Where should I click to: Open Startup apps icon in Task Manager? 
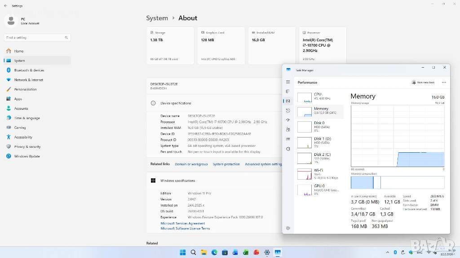(x=288, y=120)
